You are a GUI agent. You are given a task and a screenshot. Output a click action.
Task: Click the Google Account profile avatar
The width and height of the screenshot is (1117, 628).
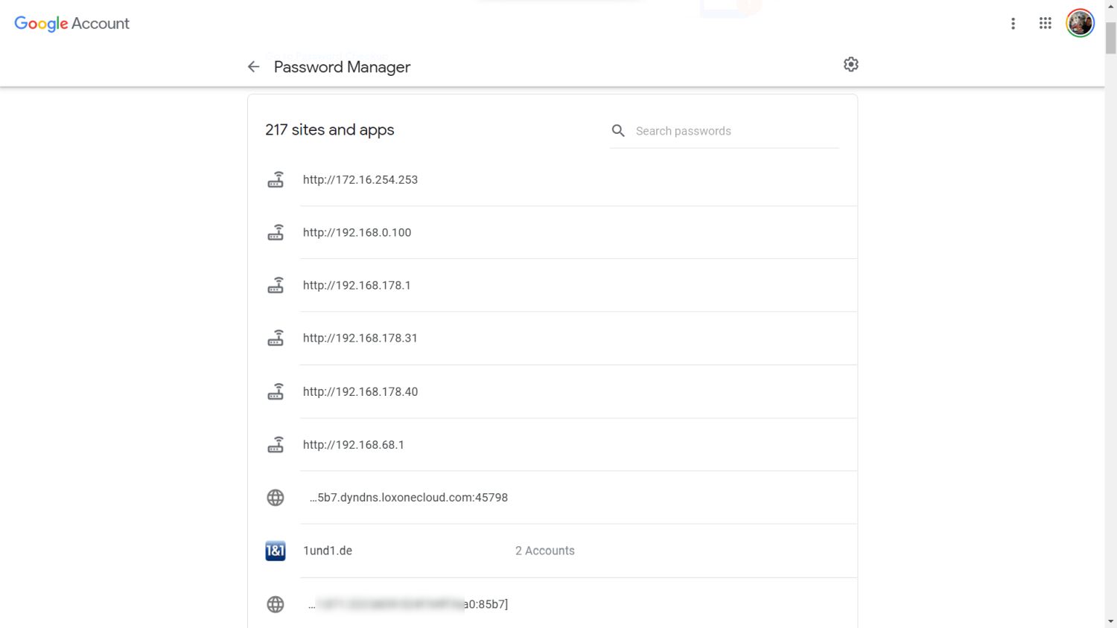1080,24
